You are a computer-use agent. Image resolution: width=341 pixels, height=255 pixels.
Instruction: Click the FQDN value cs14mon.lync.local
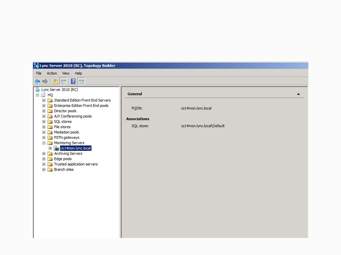point(196,108)
